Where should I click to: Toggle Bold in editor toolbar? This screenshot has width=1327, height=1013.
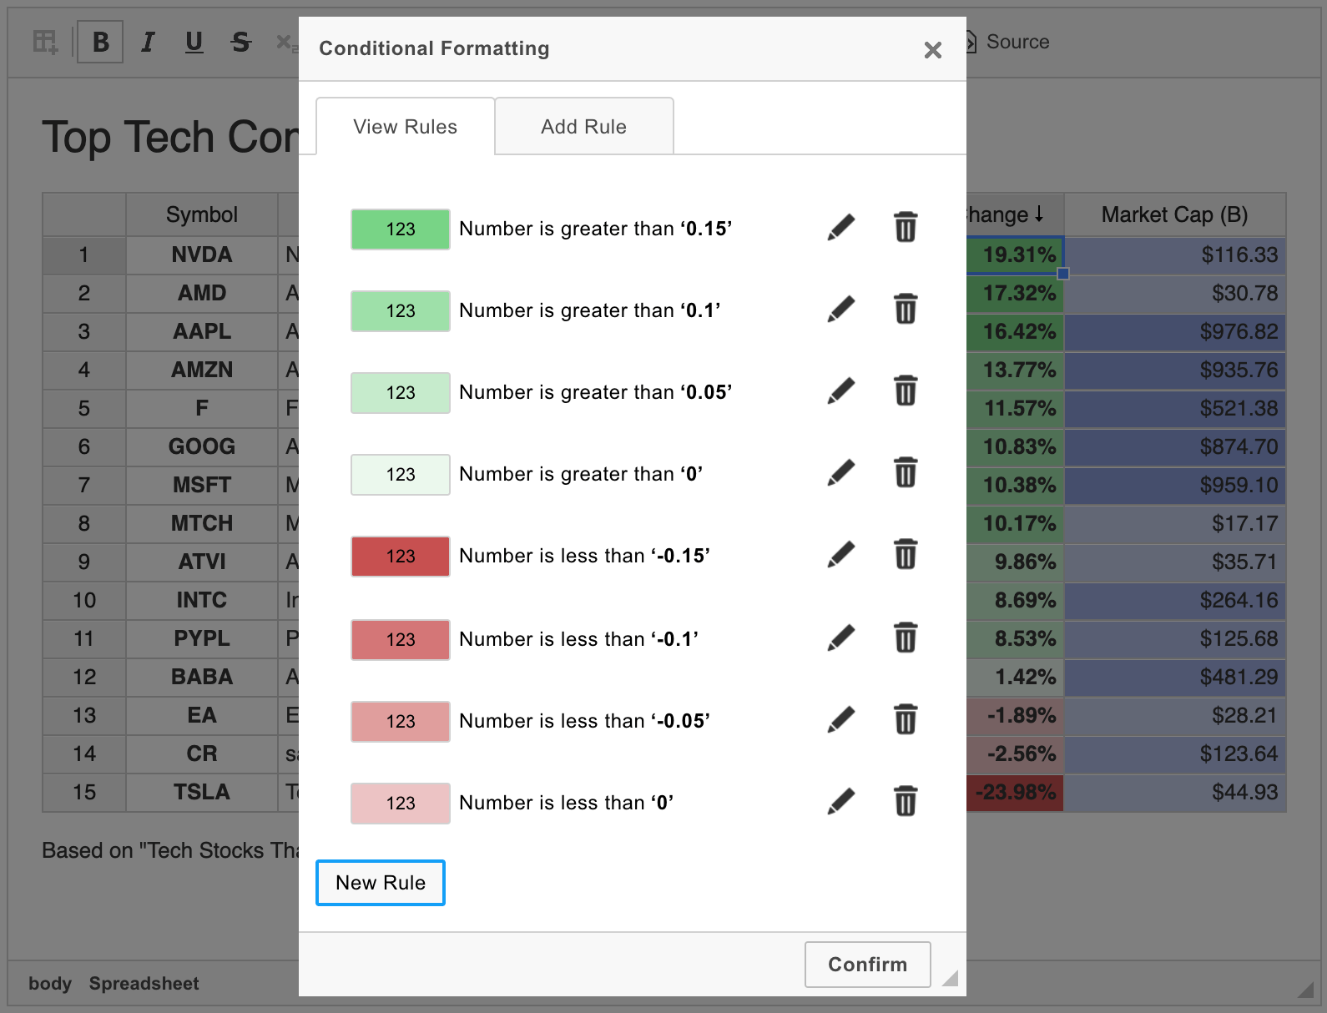coord(100,42)
